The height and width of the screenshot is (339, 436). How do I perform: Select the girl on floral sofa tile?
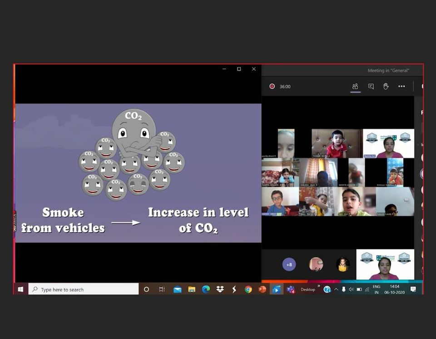(280, 172)
